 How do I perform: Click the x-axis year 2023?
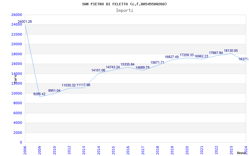231,150
